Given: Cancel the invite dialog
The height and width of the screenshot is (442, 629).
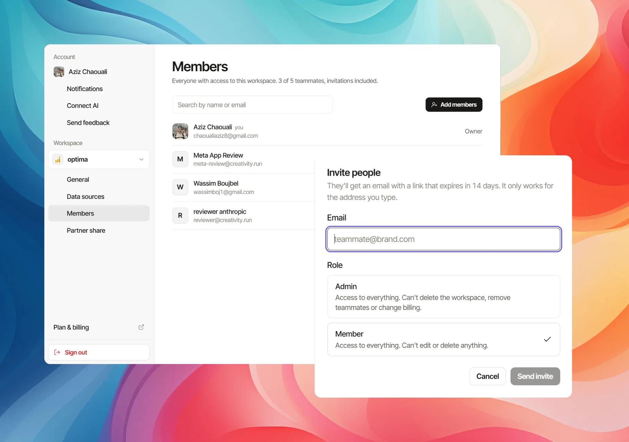Looking at the screenshot, I should point(488,376).
